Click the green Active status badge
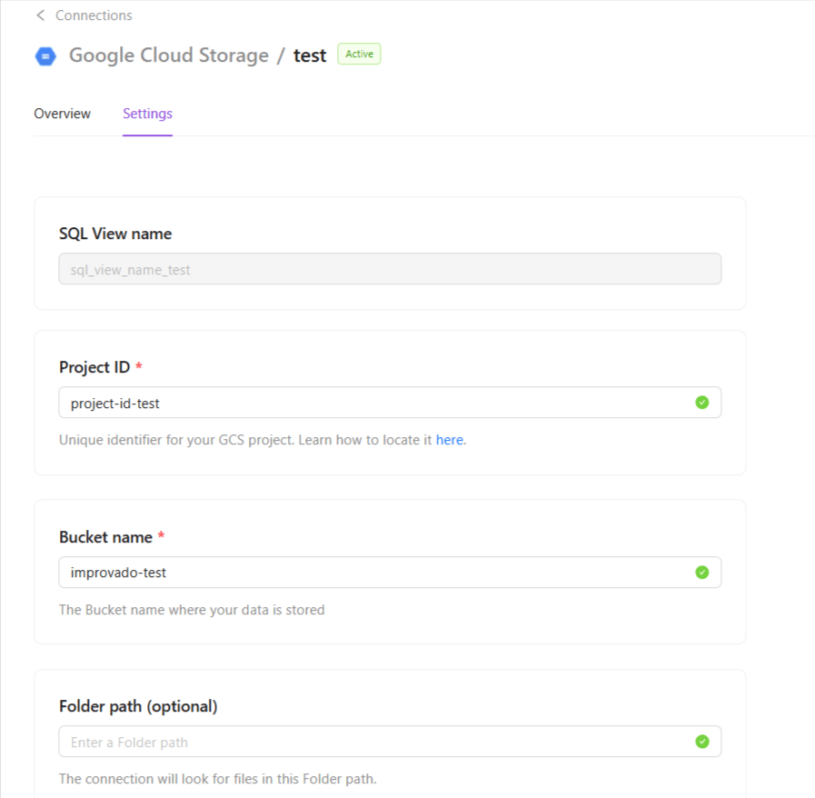This screenshot has width=815, height=798. click(x=359, y=54)
